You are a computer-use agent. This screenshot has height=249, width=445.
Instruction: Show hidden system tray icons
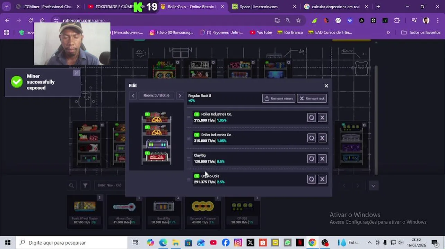pyautogui.click(x=369, y=243)
